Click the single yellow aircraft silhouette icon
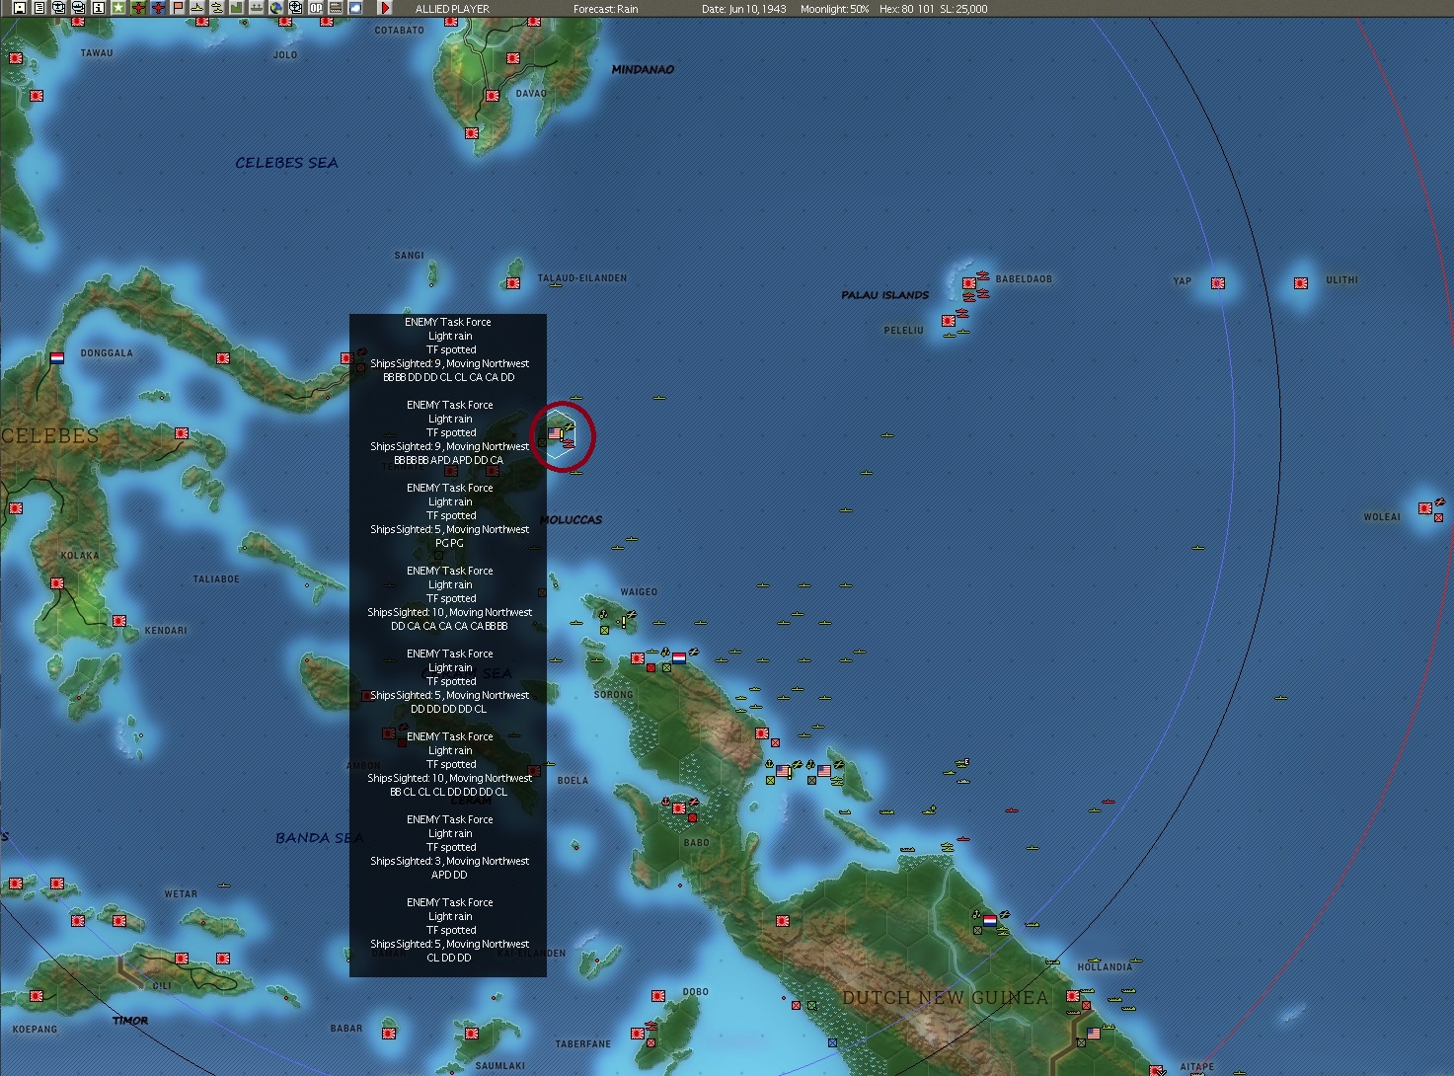Screen dimensions: 1454x1076 [x=197, y=8]
